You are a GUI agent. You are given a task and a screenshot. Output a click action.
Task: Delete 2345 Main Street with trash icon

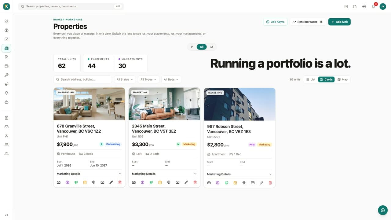(x=195, y=182)
